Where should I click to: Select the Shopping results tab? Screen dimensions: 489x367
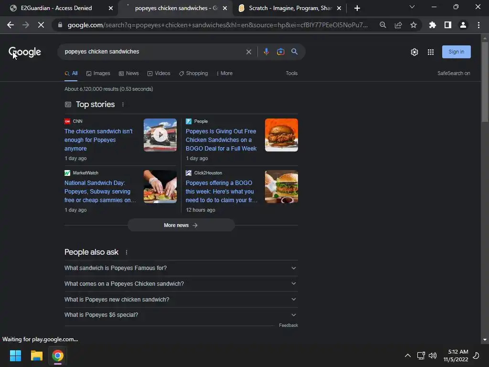pyautogui.click(x=193, y=73)
